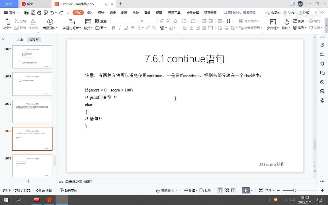Start slideshow from current slide icon
Viewport: 328px width, 205px height.
point(50,22)
